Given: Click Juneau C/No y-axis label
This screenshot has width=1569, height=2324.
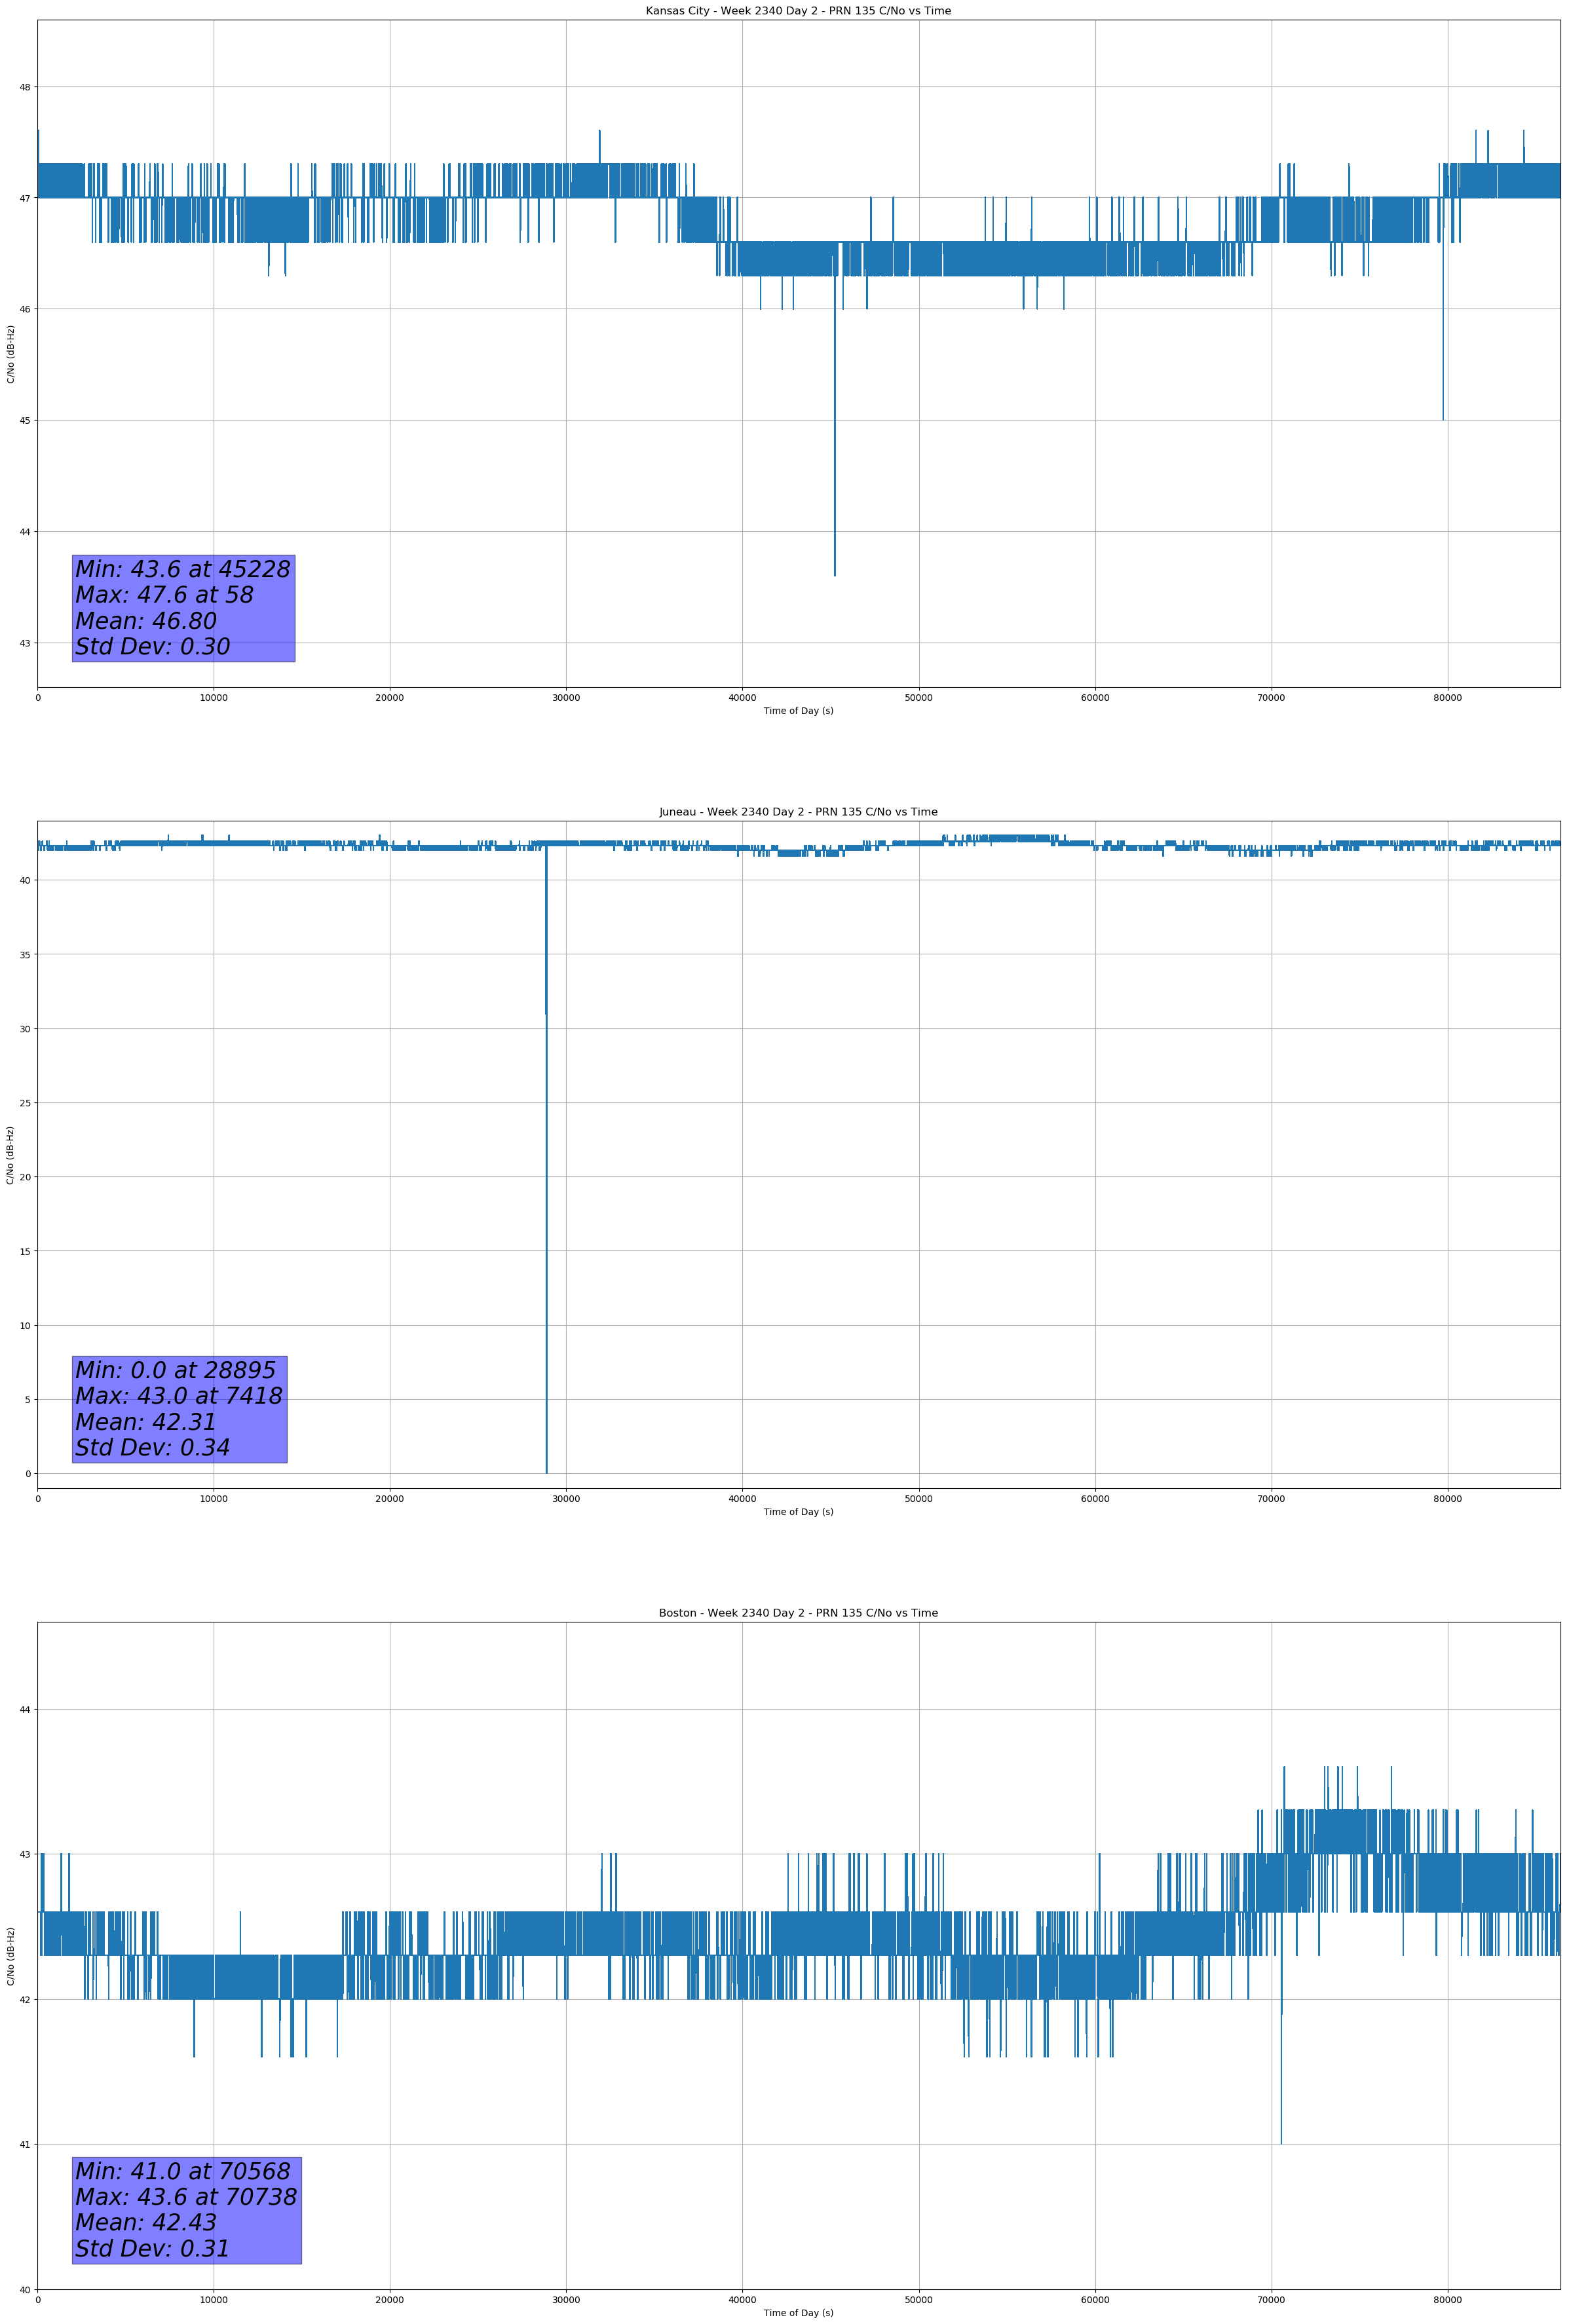Looking at the screenshot, I should pyautogui.click(x=11, y=1155).
